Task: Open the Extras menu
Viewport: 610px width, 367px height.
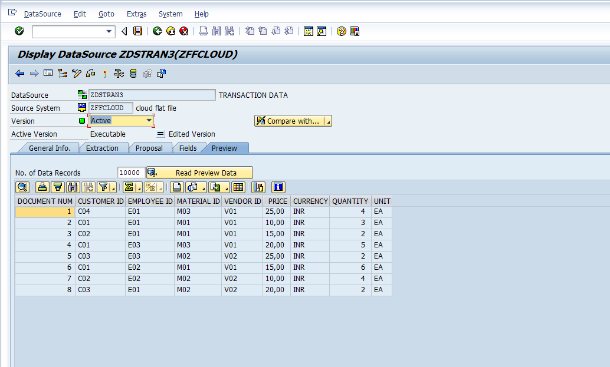Action: [x=136, y=14]
